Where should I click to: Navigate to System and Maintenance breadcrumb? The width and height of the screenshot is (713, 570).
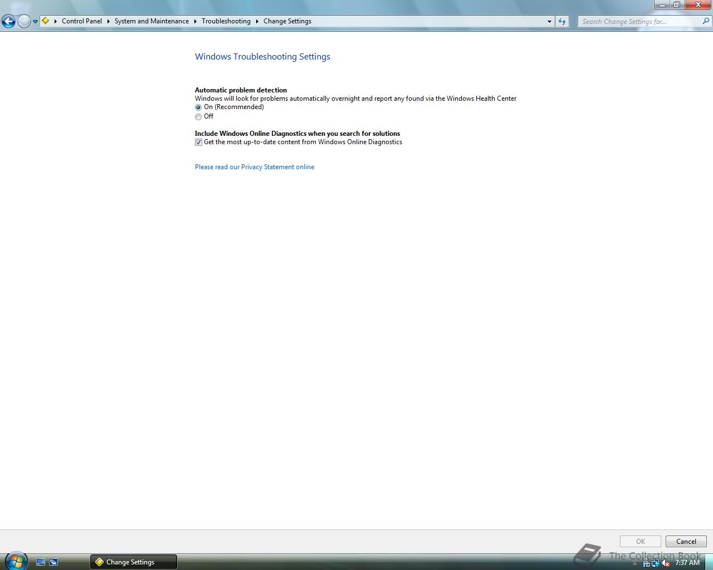click(152, 21)
